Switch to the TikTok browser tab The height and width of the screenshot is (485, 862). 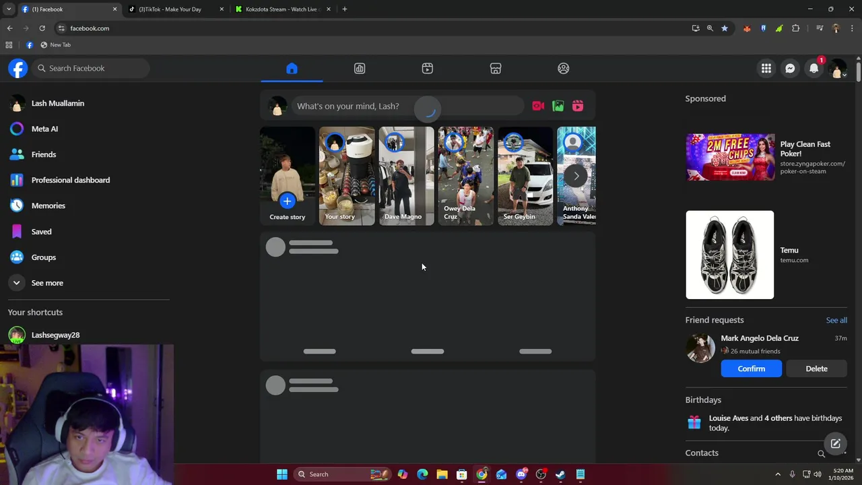[x=176, y=9]
